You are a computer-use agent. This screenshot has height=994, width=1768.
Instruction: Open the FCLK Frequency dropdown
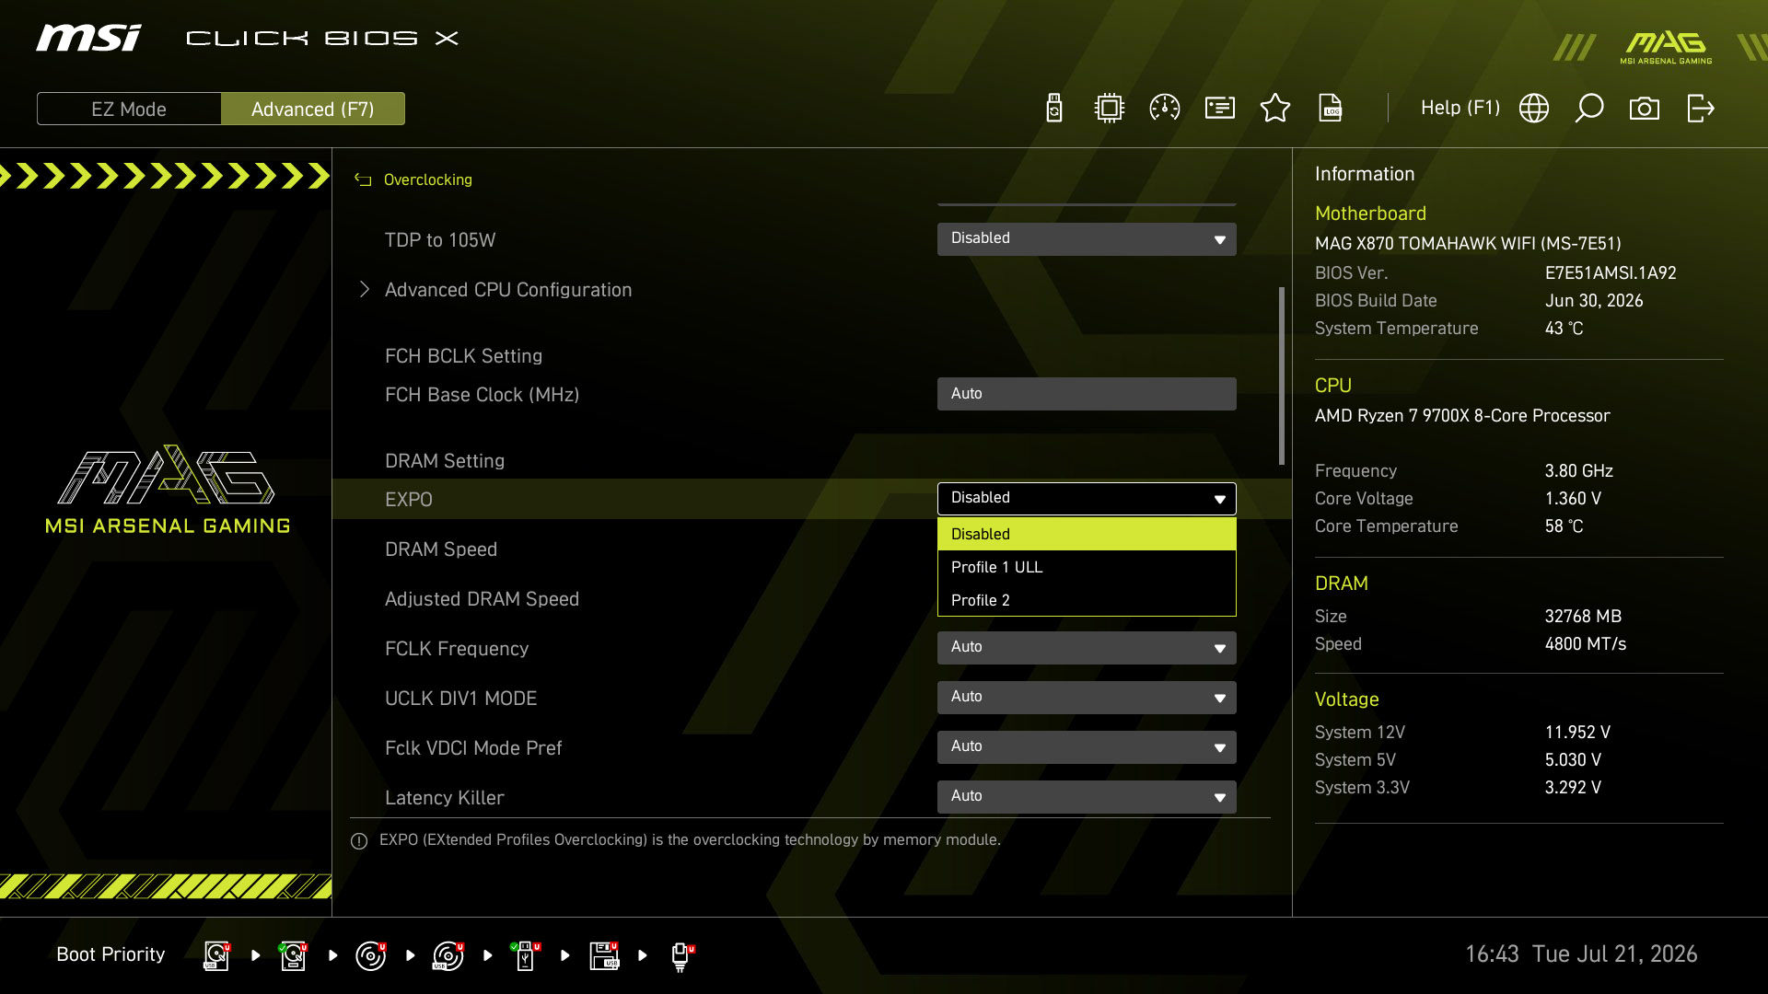(1087, 648)
